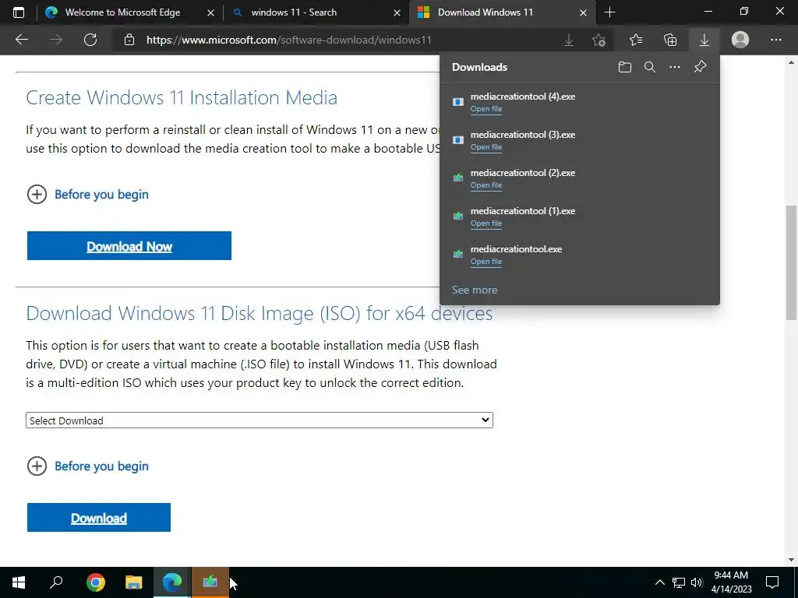The height and width of the screenshot is (598, 798).
Task: Click the address bar URL
Action: pyautogui.click(x=288, y=40)
